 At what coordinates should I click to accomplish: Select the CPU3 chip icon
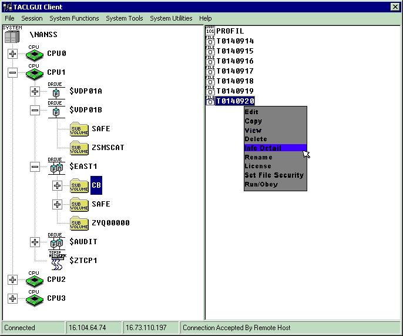[35, 300]
